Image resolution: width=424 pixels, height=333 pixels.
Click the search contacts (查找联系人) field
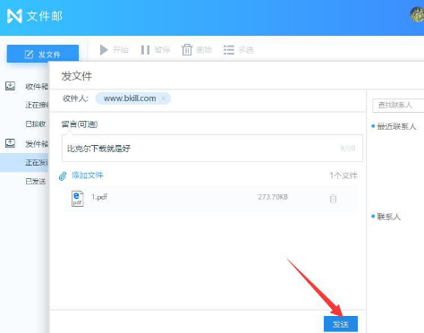coord(398,105)
